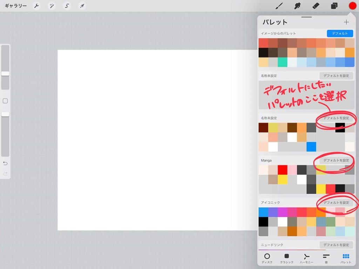Select the Eraser tool
Viewport: 359px width, 269px height.
pyautogui.click(x=316, y=6)
